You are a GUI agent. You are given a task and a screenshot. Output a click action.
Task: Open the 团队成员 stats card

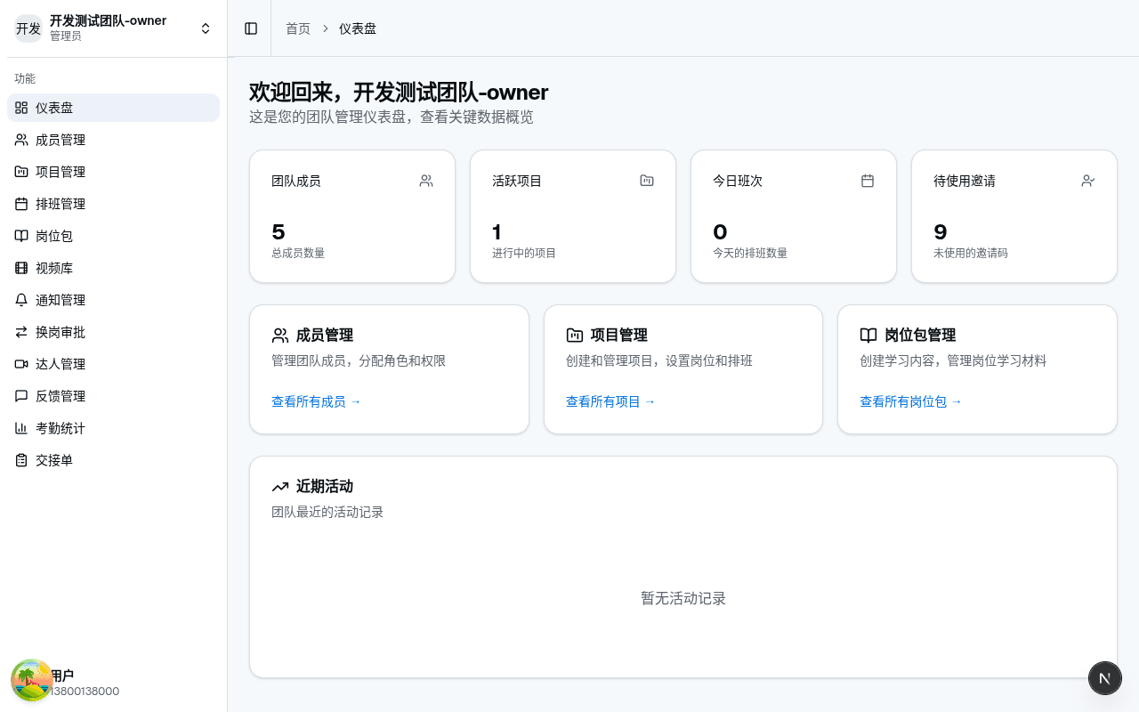pos(352,215)
